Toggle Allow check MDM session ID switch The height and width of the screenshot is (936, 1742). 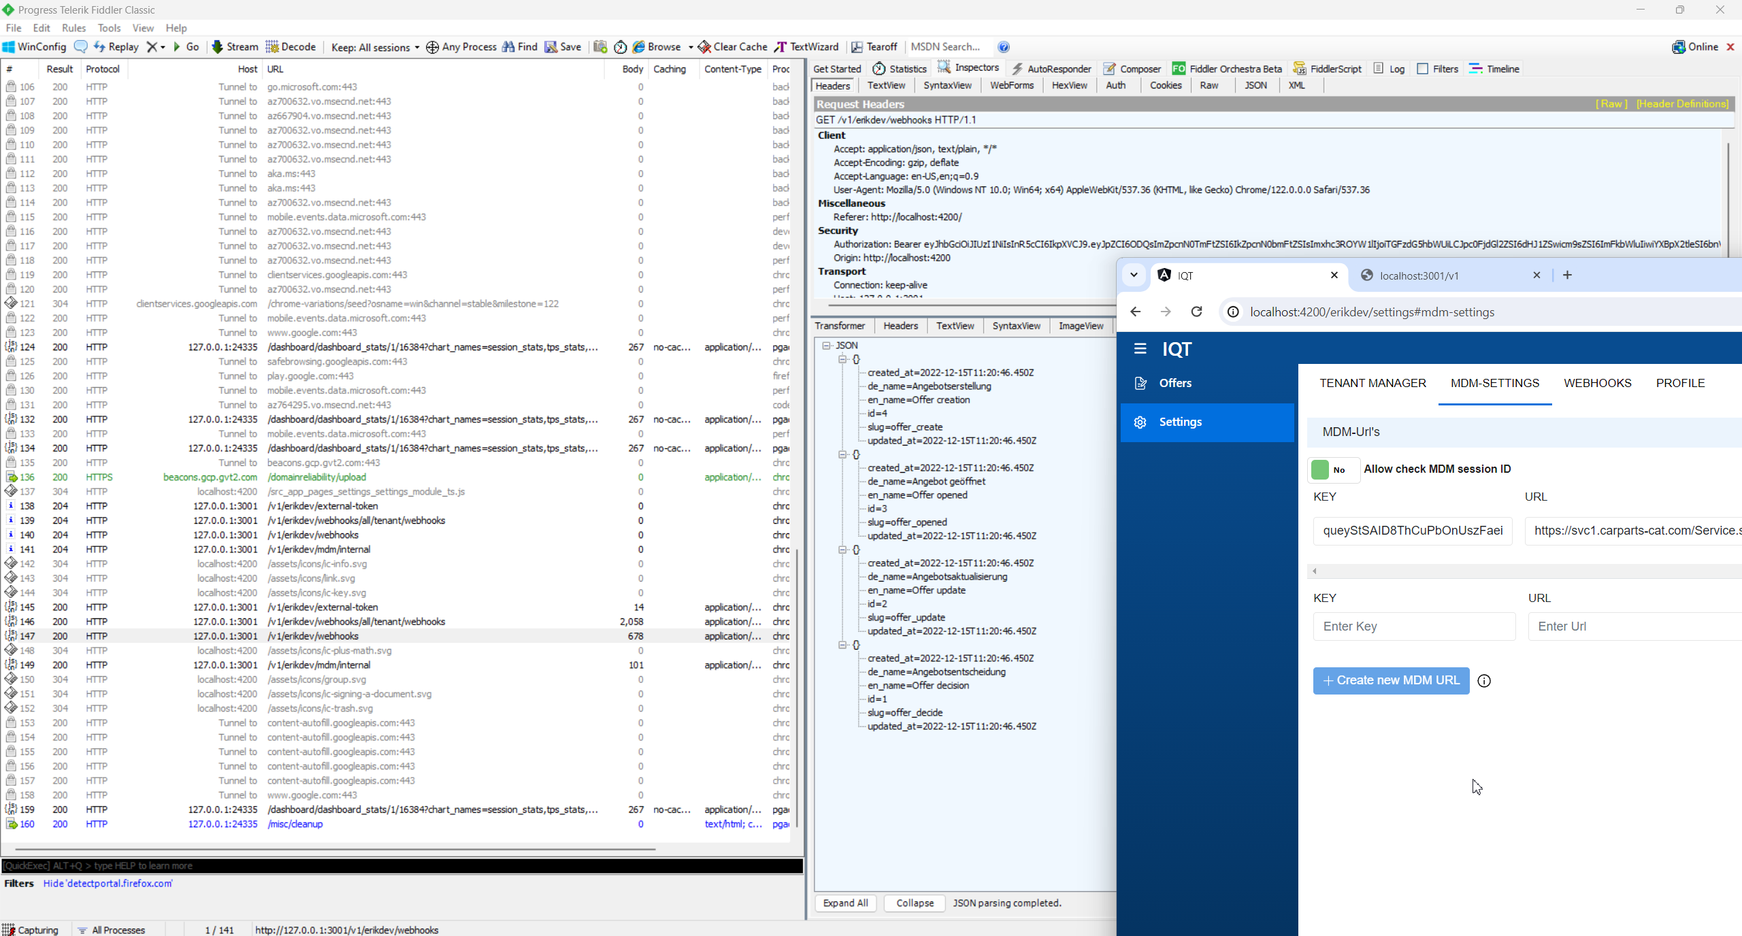1332,469
